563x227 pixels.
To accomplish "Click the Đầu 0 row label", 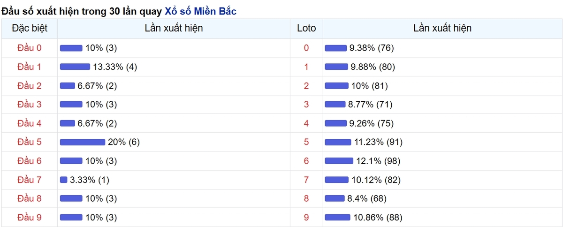I will (x=29, y=48).
